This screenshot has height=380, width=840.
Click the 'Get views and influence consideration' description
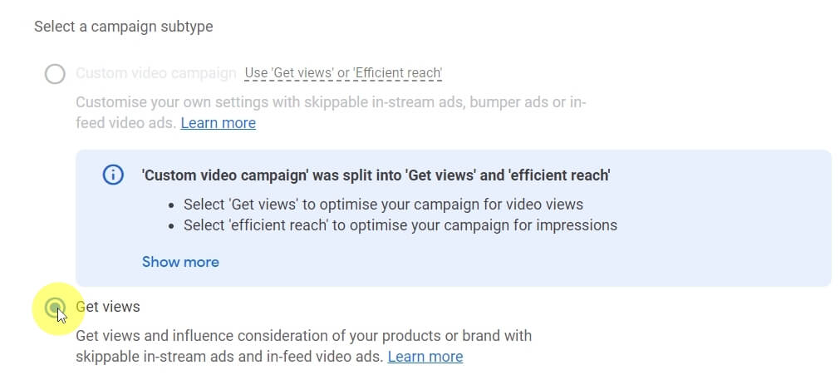point(304,336)
